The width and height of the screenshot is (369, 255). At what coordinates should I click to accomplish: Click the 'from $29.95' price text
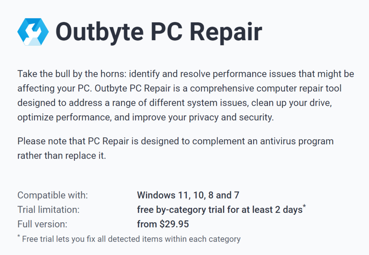click(163, 224)
